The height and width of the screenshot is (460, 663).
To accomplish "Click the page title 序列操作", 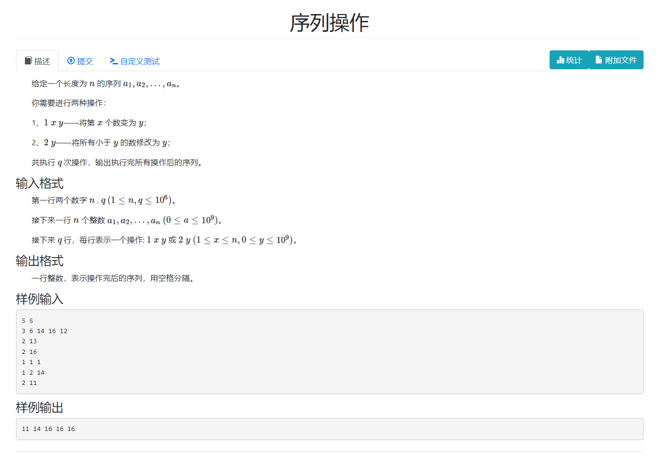I will [331, 22].
